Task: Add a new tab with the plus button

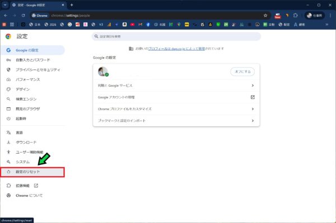Action: pyautogui.click(x=72, y=4)
